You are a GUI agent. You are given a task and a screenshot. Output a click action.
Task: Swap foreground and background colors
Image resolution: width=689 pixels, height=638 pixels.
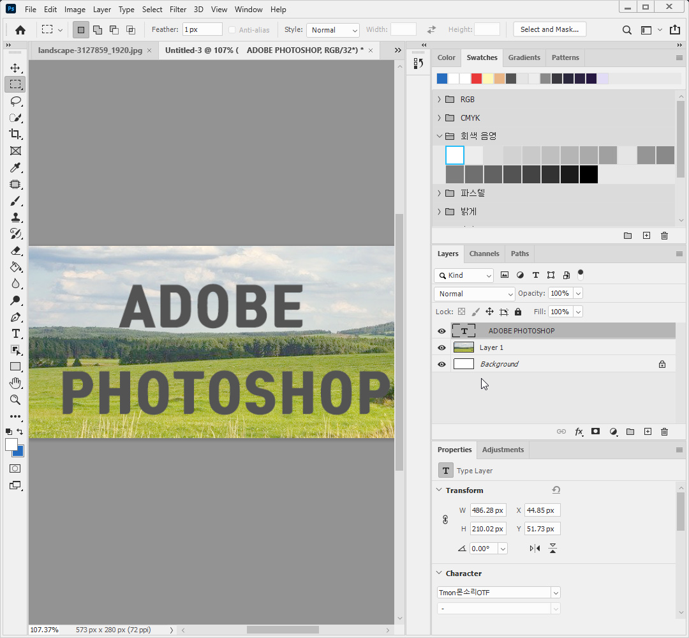(20, 432)
